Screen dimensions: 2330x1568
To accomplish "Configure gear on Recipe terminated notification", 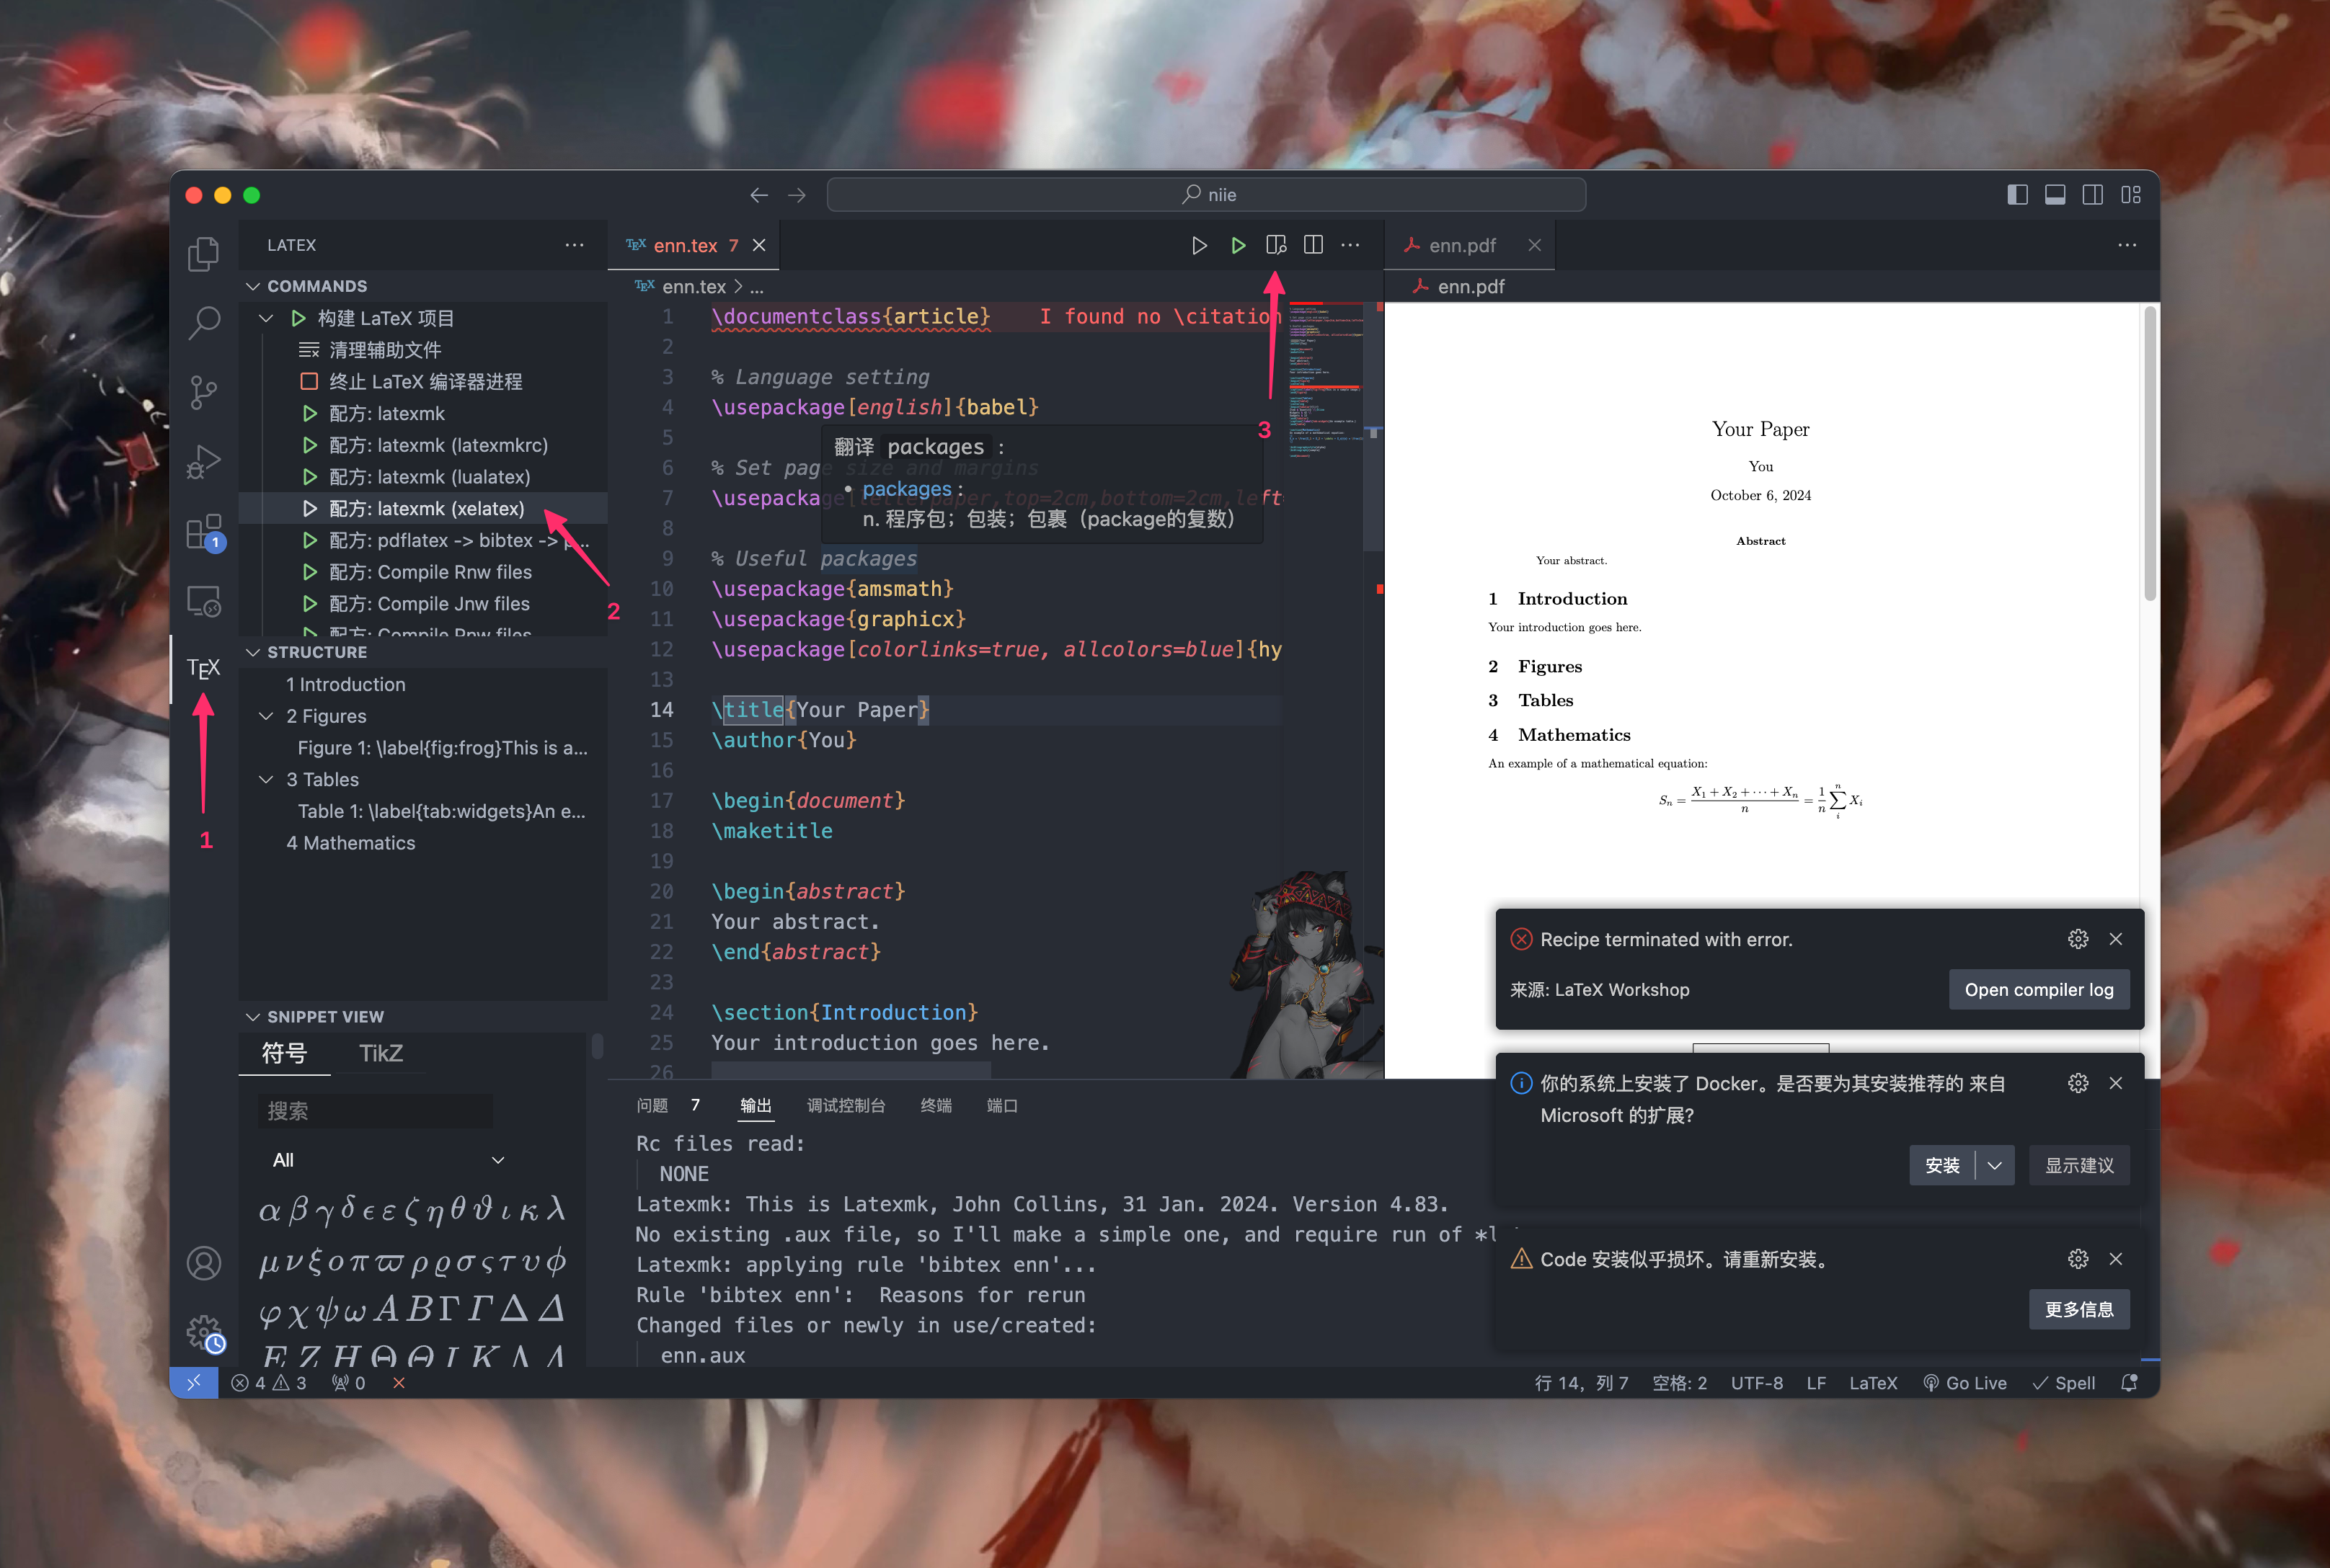I will 2078,939.
